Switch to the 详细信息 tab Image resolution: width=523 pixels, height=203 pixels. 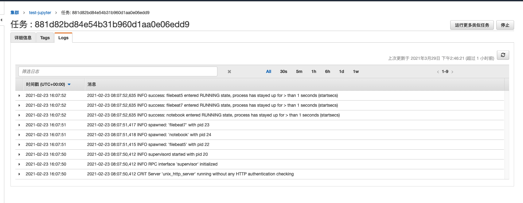(23, 38)
